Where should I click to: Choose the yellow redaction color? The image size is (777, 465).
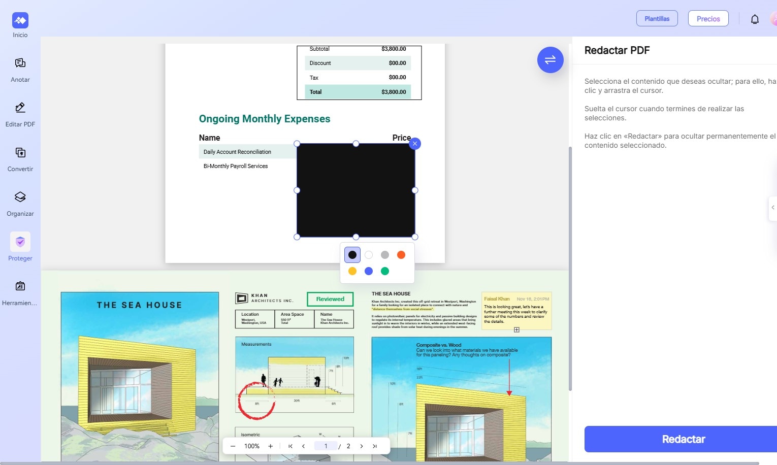pyautogui.click(x=352, y=271)
